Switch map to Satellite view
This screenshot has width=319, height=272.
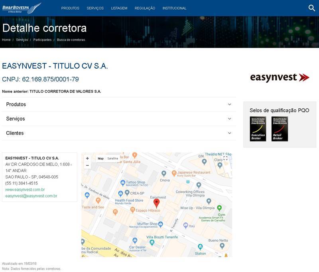112,158
